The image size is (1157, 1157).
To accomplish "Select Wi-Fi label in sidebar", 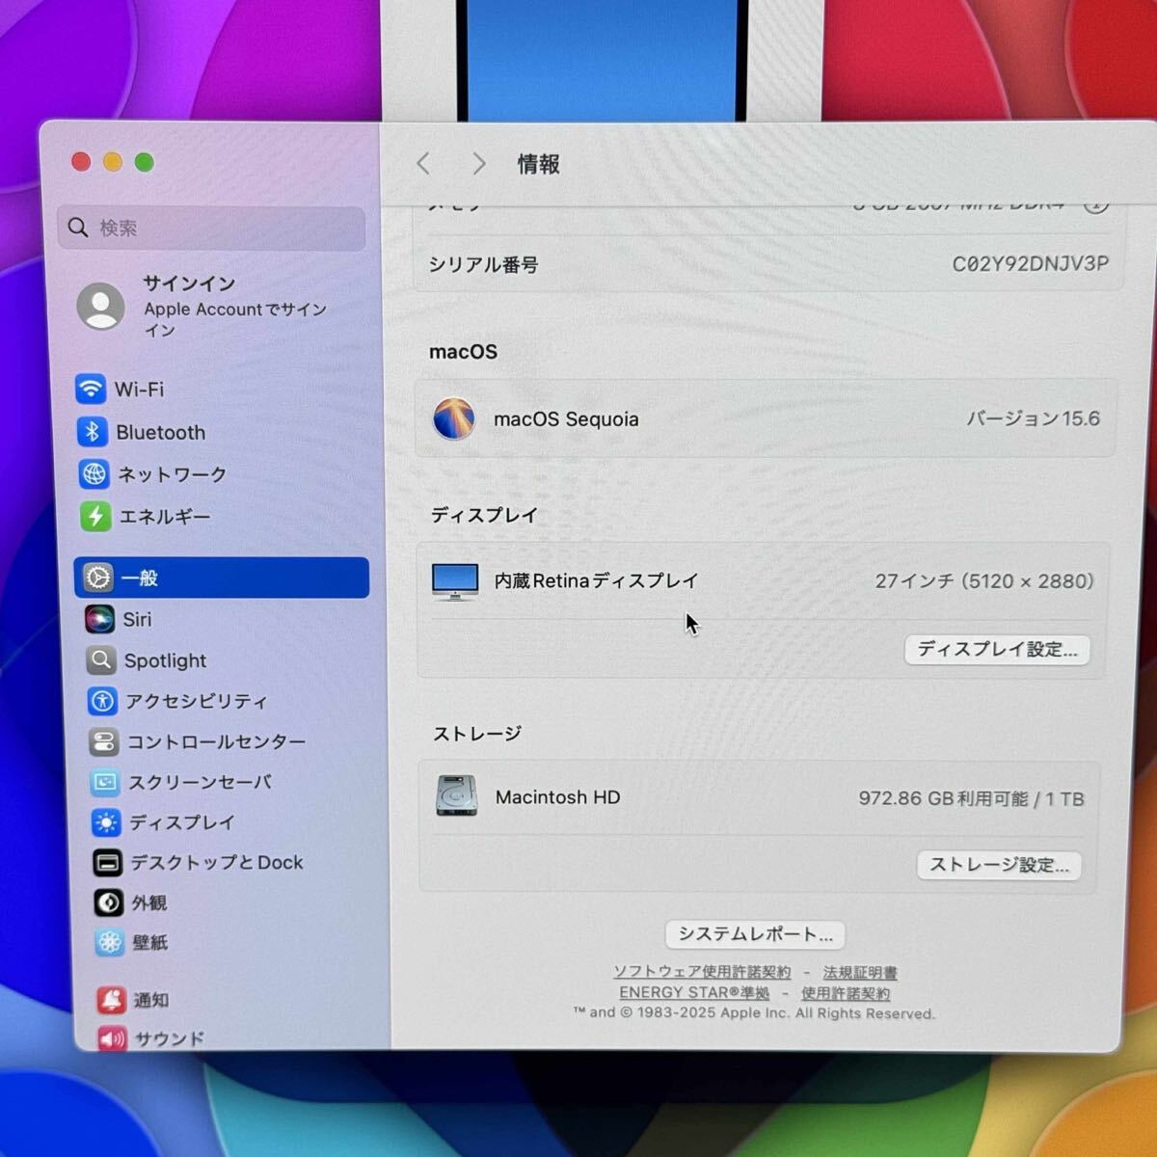I will click(140, 390).
